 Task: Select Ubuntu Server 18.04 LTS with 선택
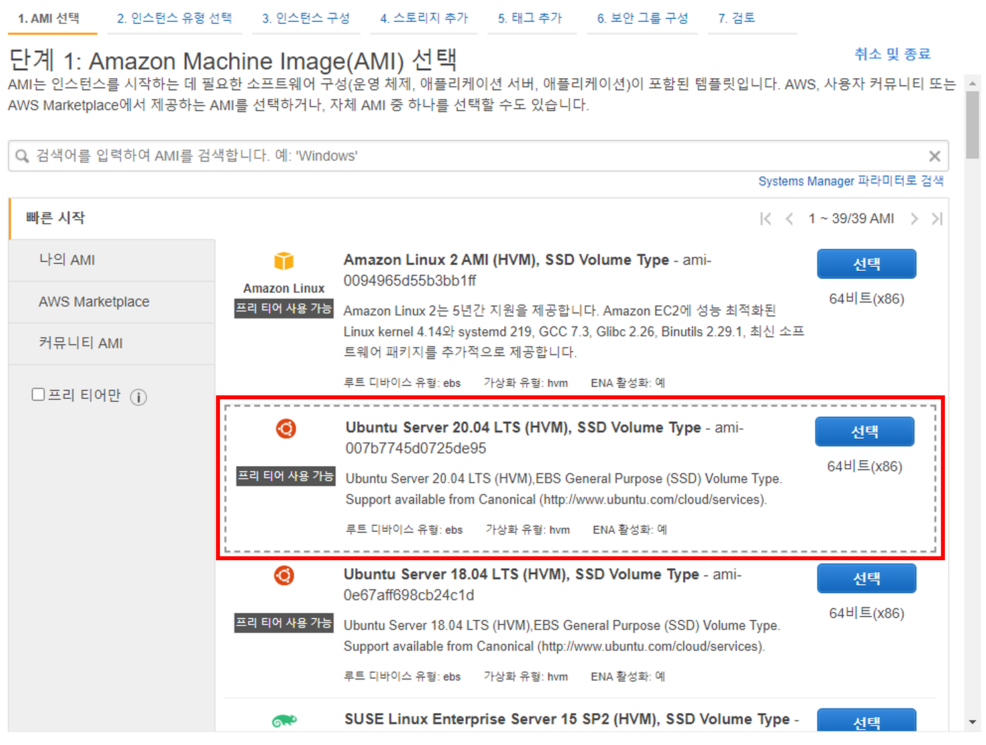867,579
